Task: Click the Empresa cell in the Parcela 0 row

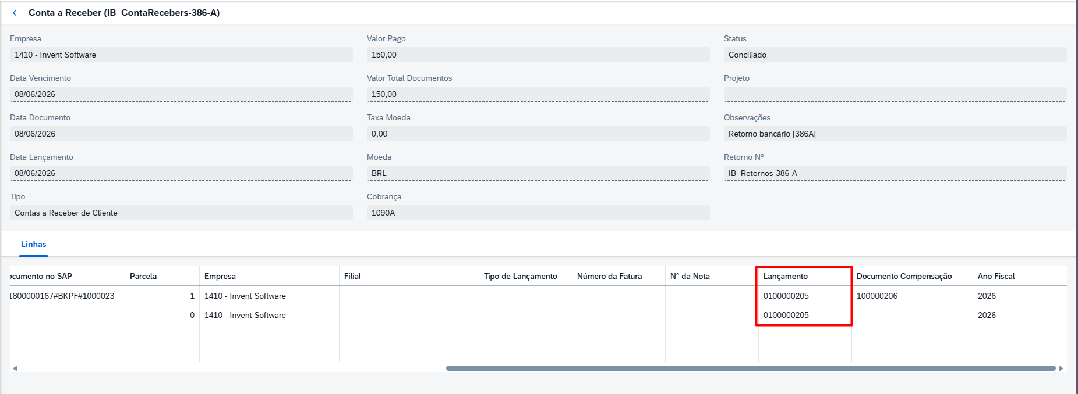Action: pyautogui.click(x=270, y=315)
